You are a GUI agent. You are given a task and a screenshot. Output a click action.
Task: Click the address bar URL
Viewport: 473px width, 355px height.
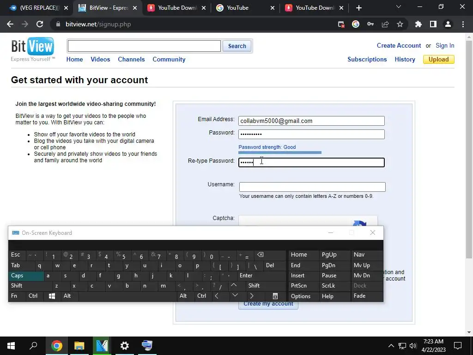coord(98,24)
